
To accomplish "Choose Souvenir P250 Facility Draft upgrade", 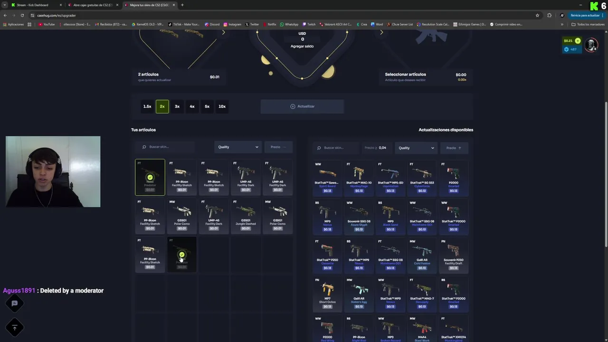I will coord(454,255).
